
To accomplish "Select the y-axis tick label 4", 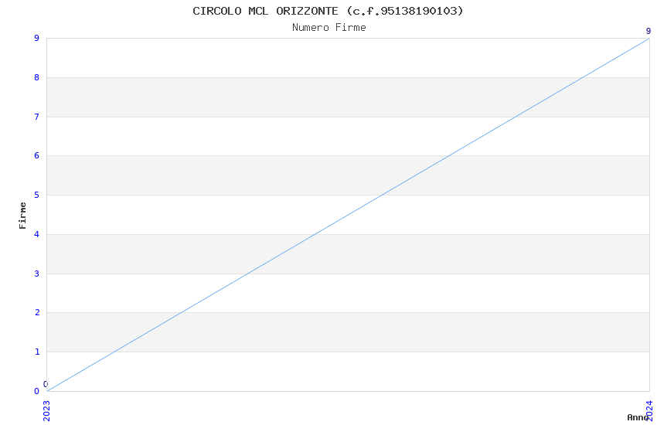I will click(x=36, y=234).
